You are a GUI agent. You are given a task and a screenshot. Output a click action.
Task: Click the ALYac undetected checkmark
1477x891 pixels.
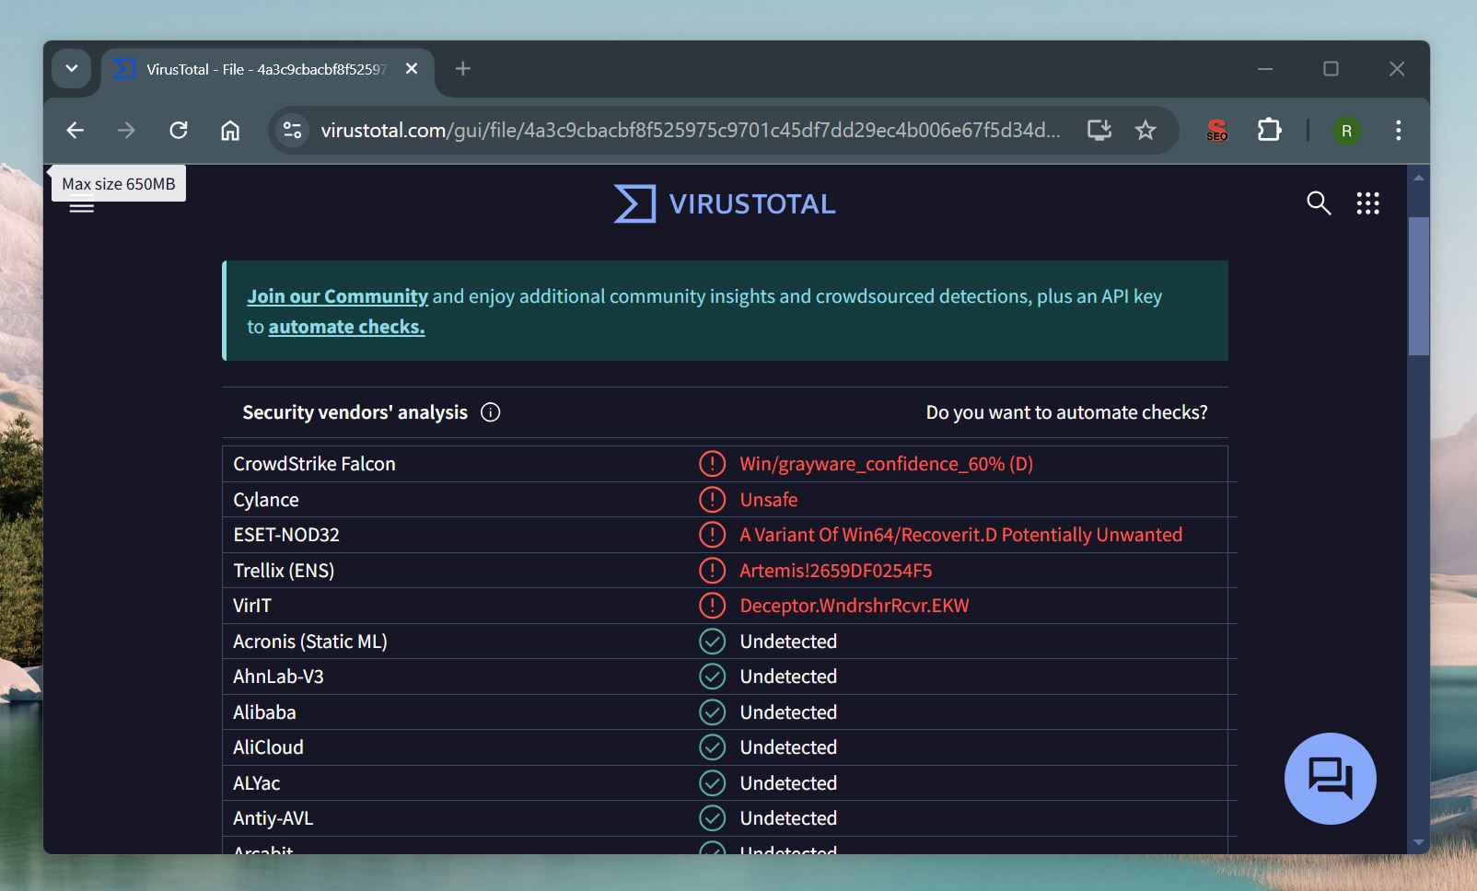click(712, 783)
